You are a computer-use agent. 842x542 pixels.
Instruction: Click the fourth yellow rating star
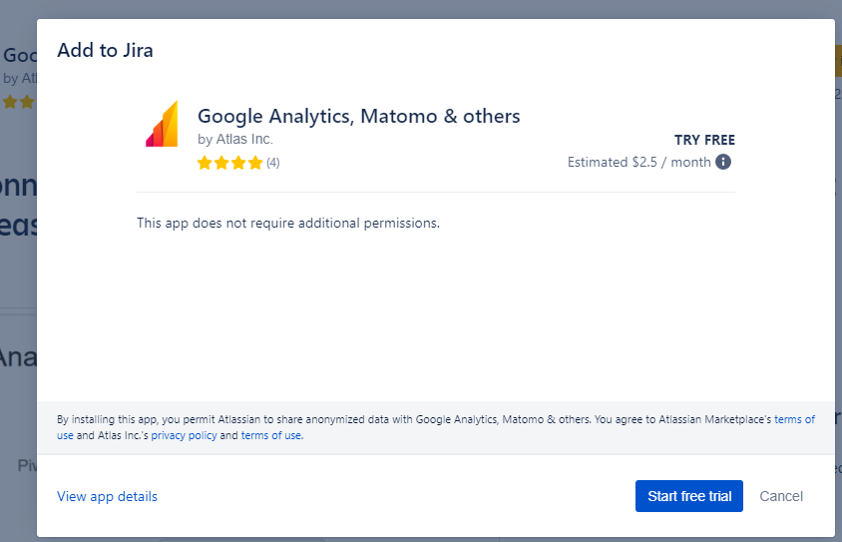255,163
